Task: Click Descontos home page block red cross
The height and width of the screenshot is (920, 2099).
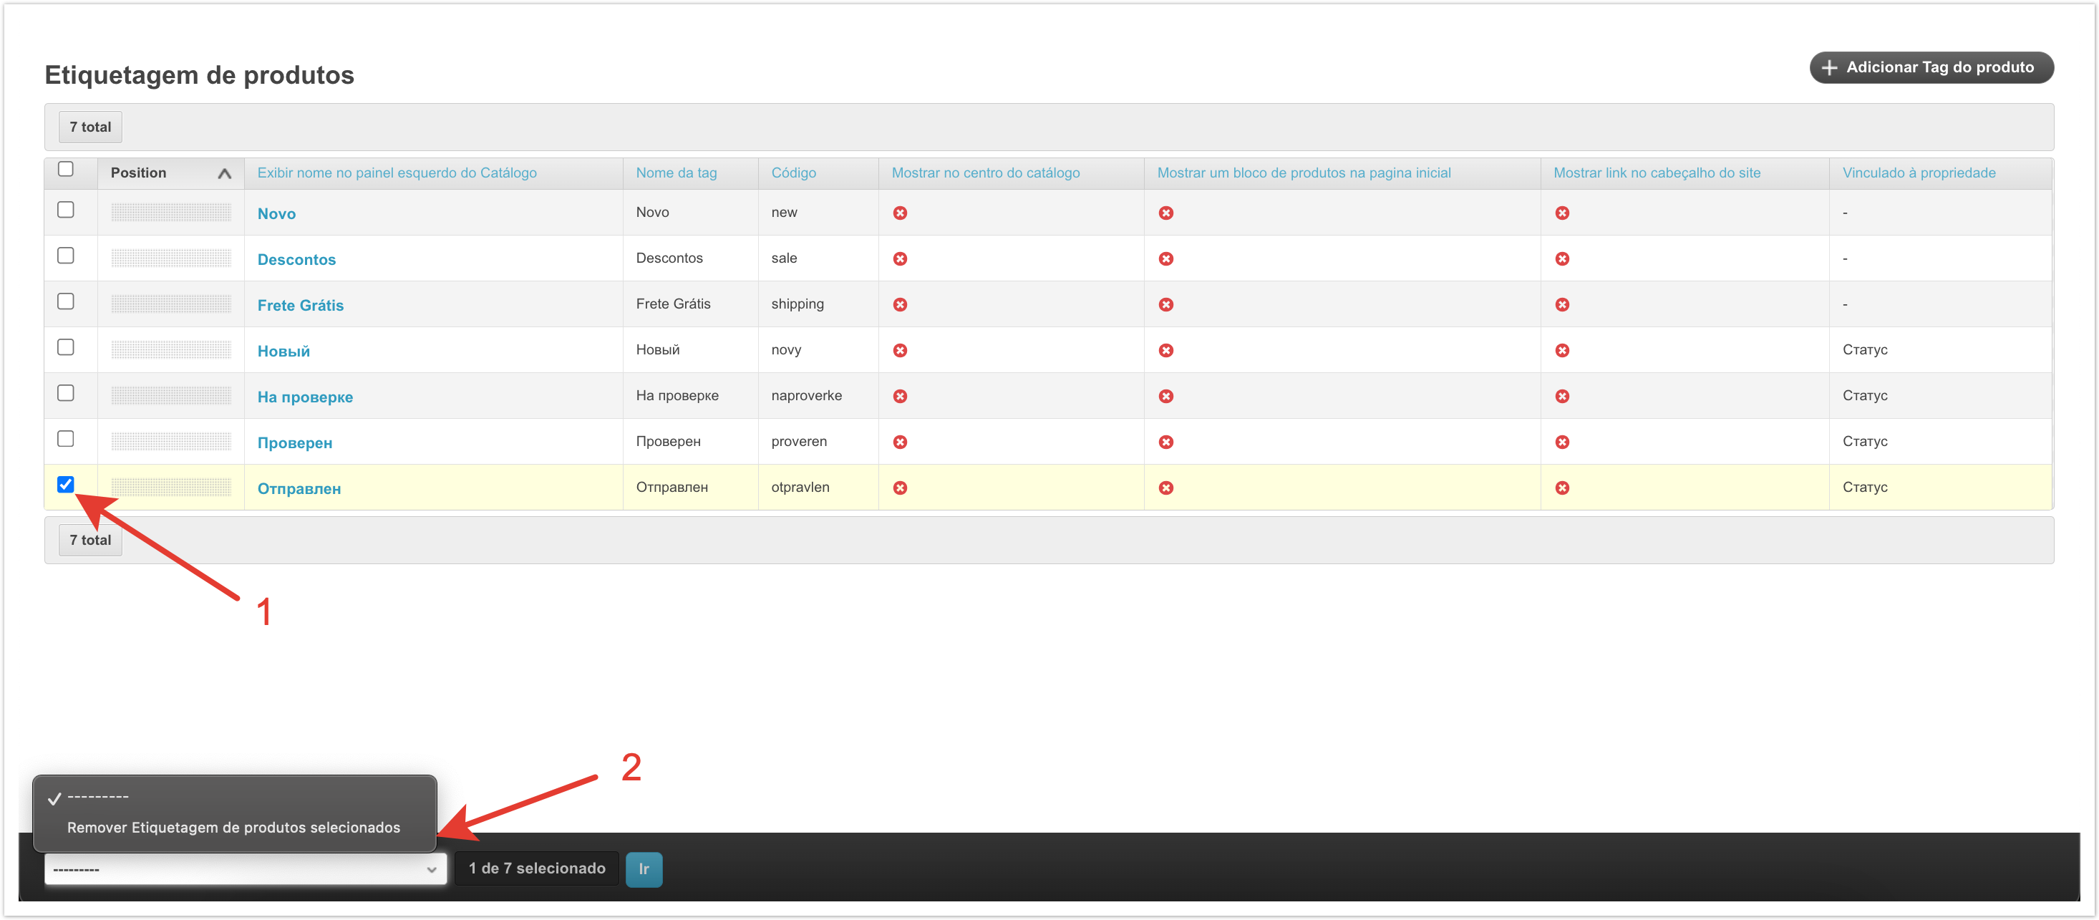Action: click(x=1166, y=258)
